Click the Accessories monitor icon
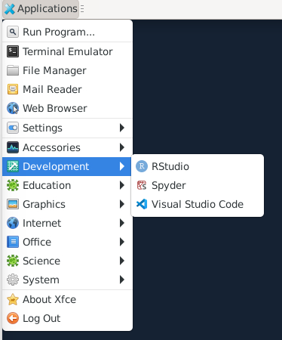Image resolution: width=282 pixels, height=340 pixels. point(13,147)
